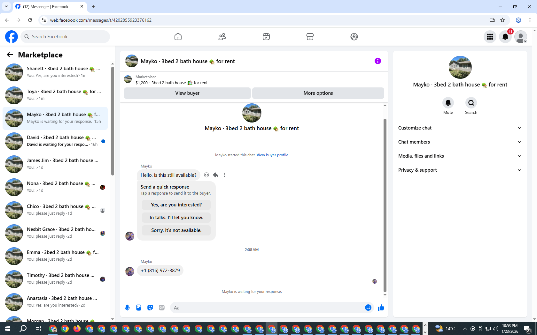Send quick response 'Sorry, it's not available.'
This screenshot has height=335, width=537.
click(x=176, y=230)
